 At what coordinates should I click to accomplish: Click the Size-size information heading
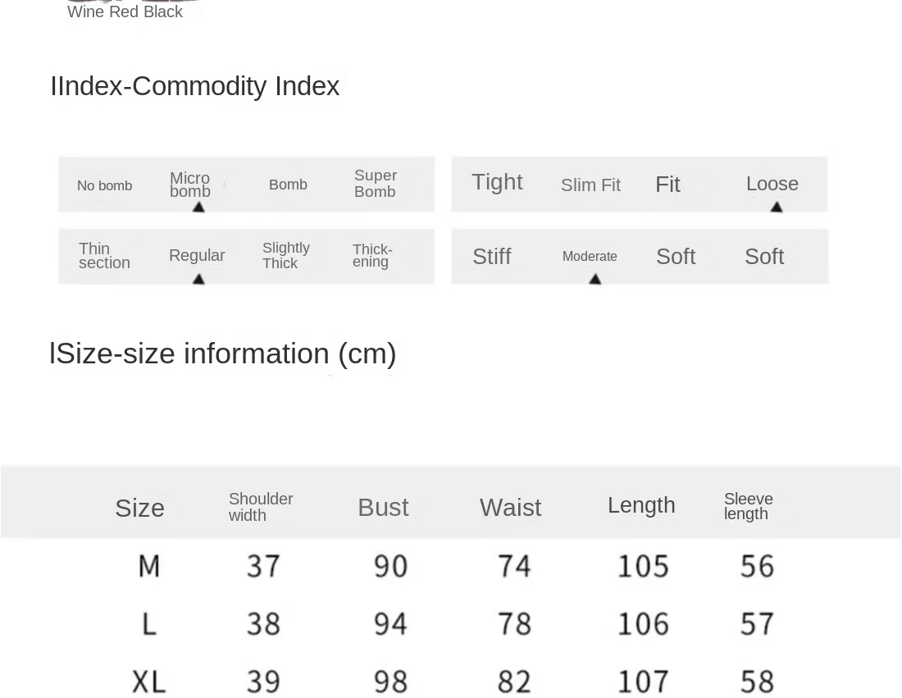pos(222,354)
